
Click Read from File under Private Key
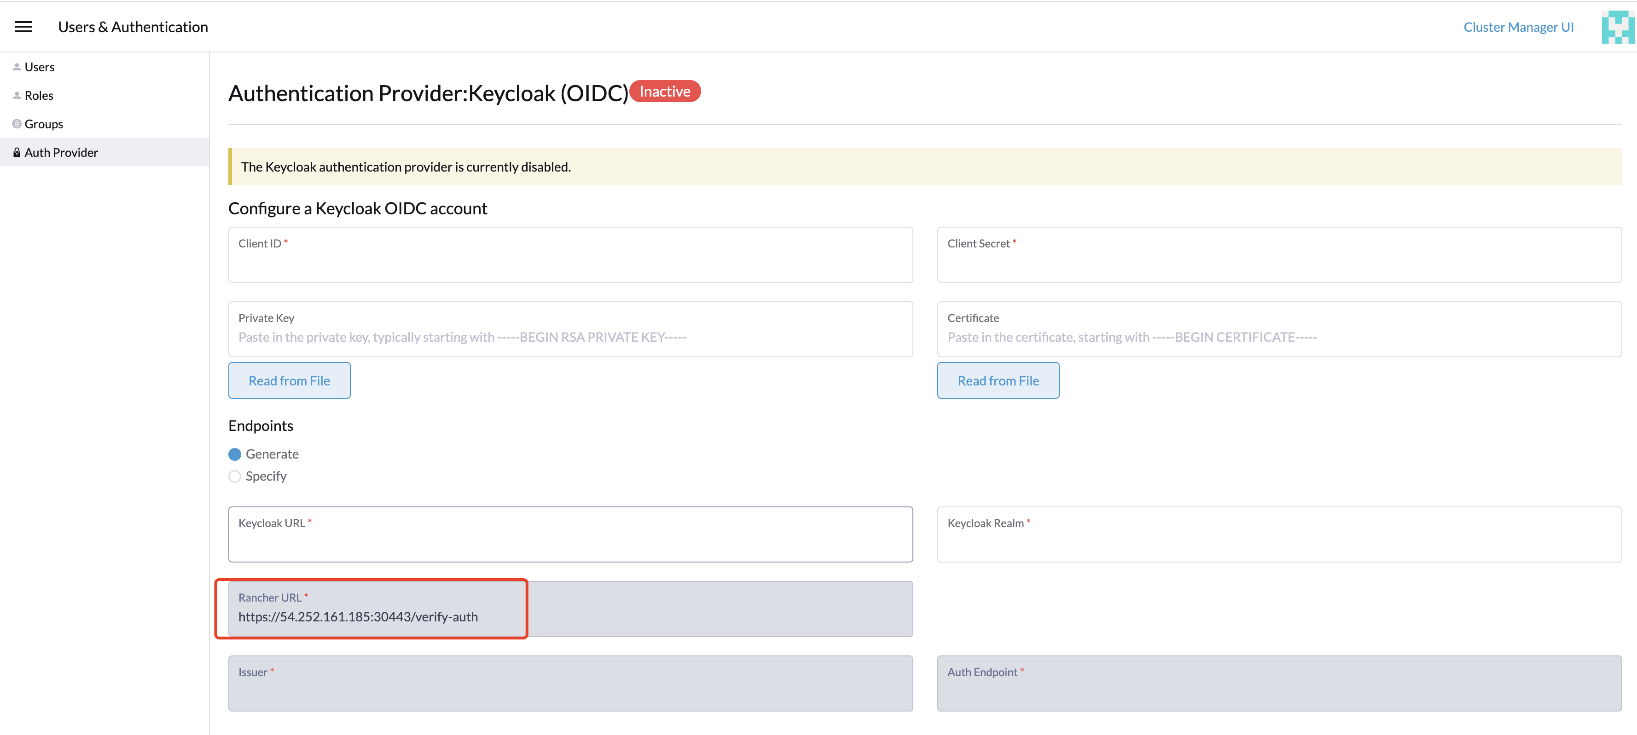click(x=289, y=381)
